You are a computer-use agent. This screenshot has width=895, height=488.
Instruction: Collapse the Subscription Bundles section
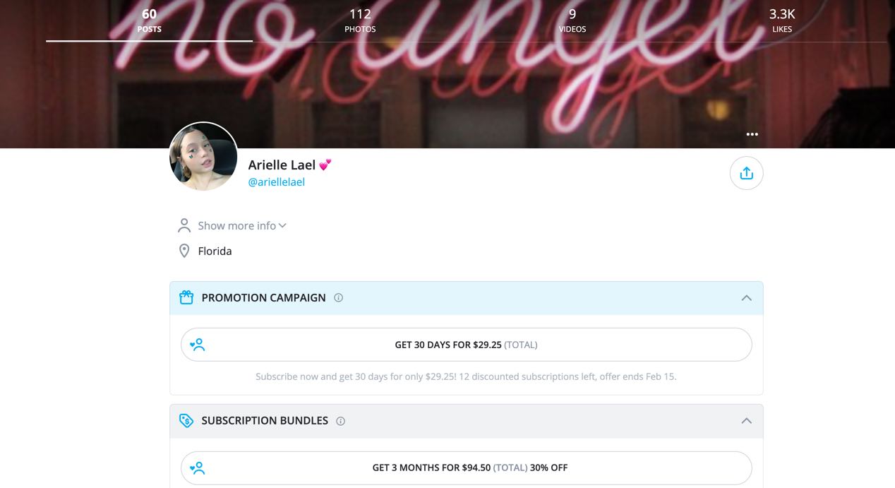coord(746,421)
